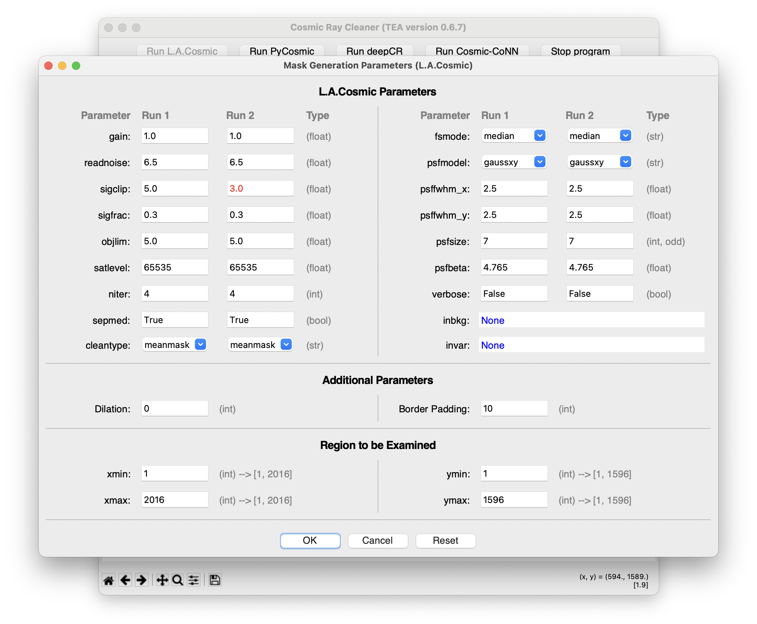Select the Pan (move) tool icon
Viewport: 757px width, 624px height.
coord(162,580)
